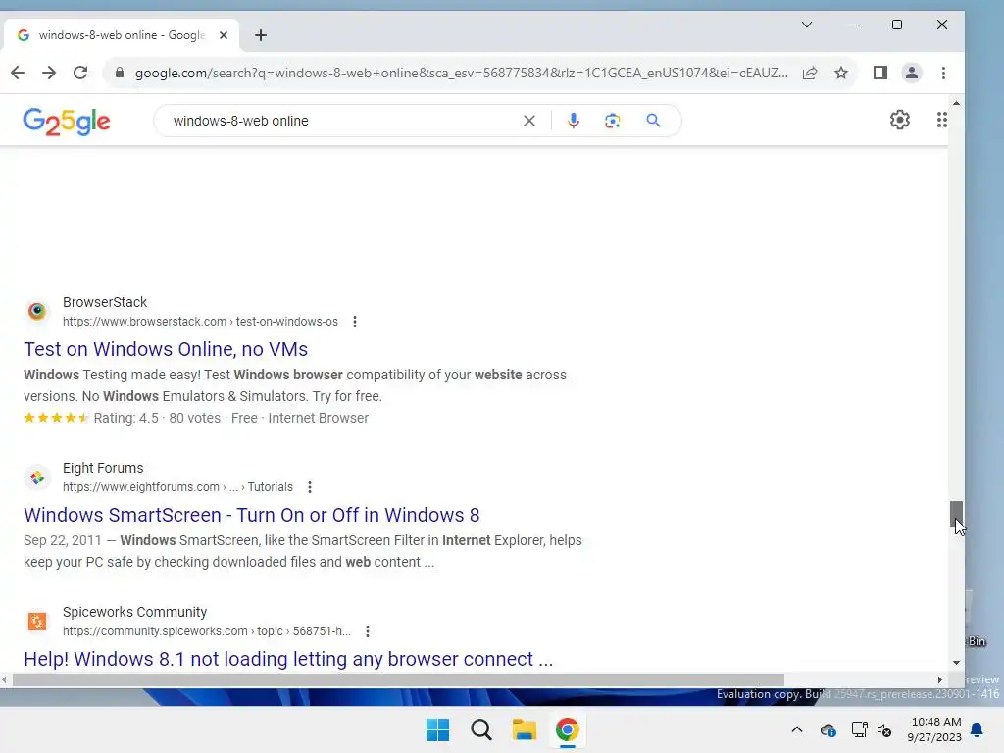Click the vertical scrollbar up arrow
The width and height of the screenshot is (1004, 753).
pyautogui.click(x=956, y=103)
